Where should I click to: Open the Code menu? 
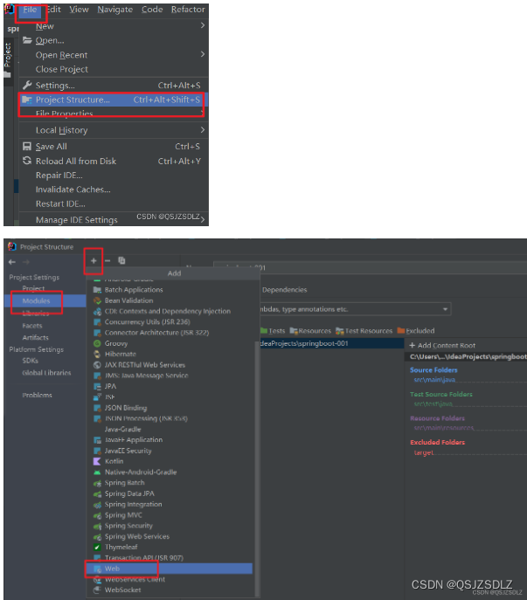[152, 10]
